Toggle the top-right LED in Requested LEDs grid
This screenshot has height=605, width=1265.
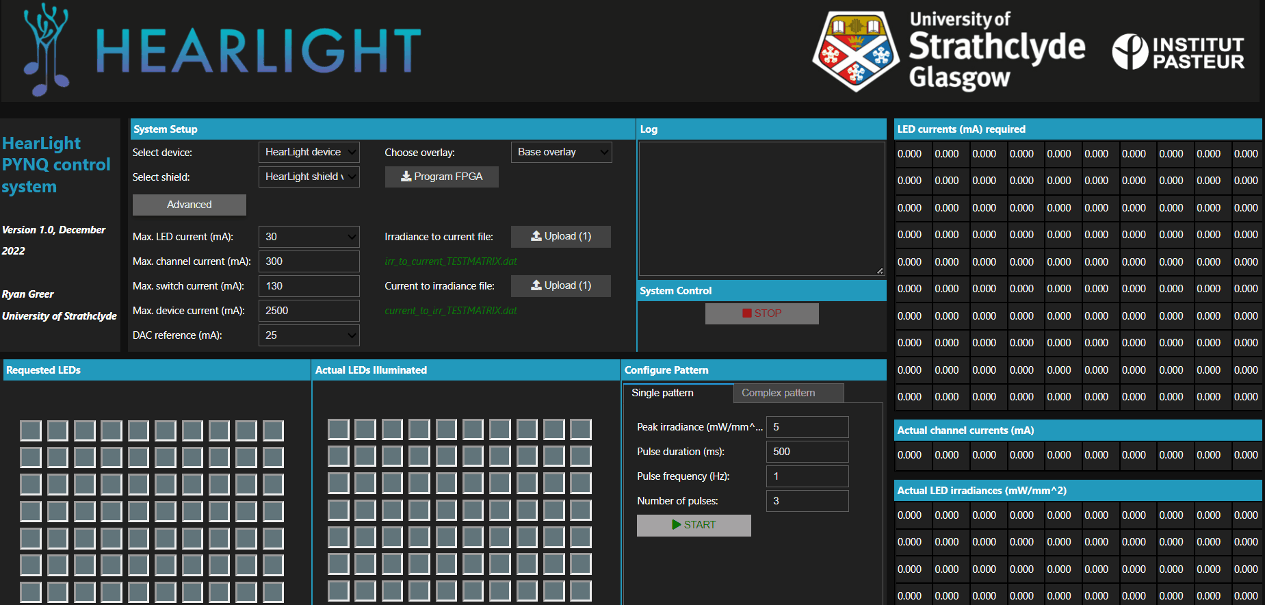click(x=273, y=430)
